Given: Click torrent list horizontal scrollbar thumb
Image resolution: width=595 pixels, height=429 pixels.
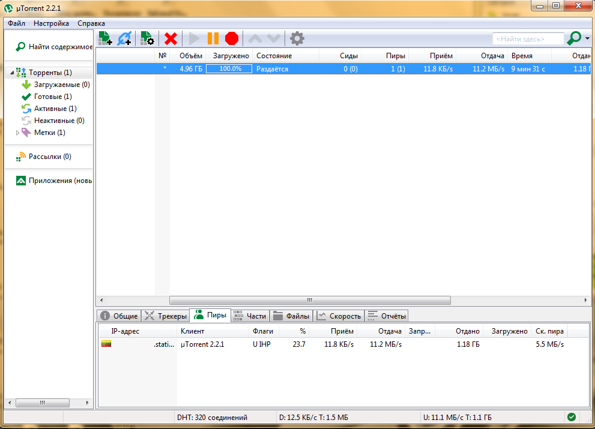Looking at the screenshot, I should [x=310, y=300].
